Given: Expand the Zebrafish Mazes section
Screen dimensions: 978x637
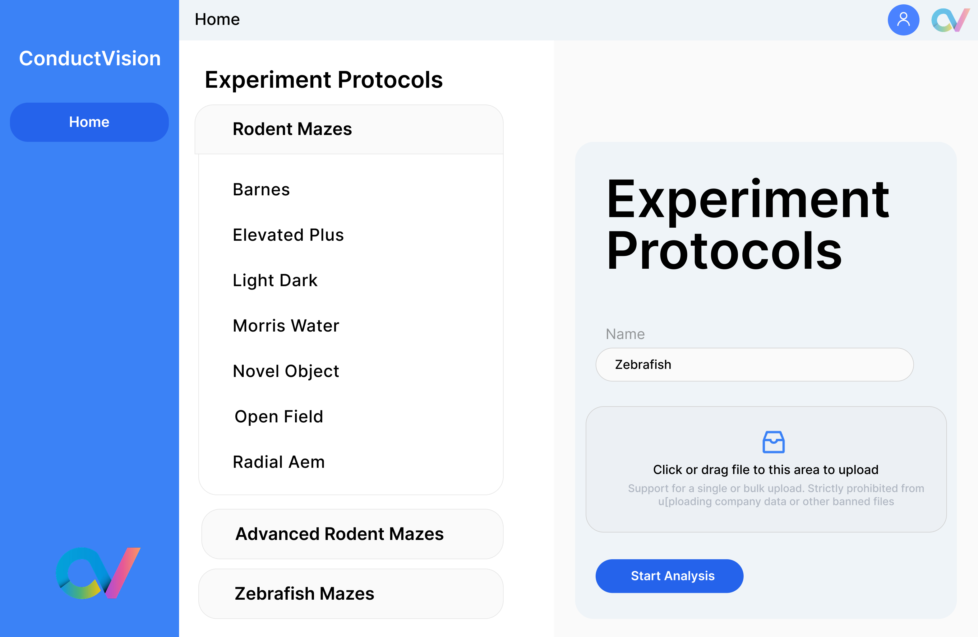Looking at the screenshot, I should coord(351,593).
